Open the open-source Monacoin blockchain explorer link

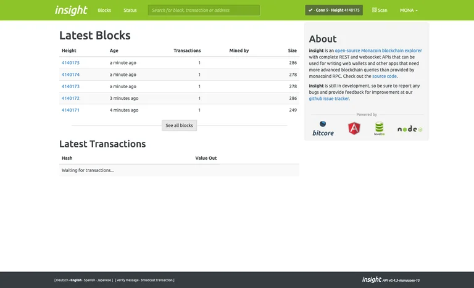point(378,51)
